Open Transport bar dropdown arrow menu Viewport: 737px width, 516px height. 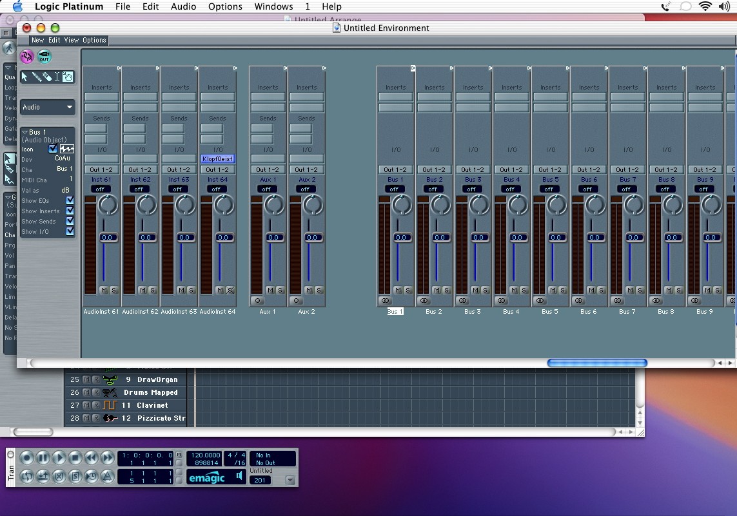click(290, 480)
